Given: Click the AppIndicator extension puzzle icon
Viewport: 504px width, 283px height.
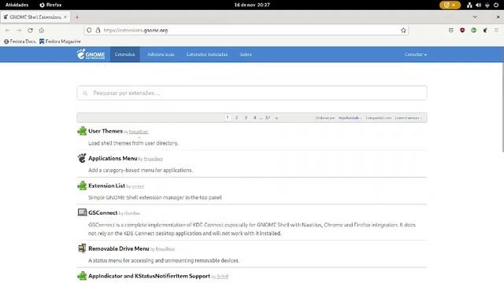Looking at the screenshot, I should point(82,276).
